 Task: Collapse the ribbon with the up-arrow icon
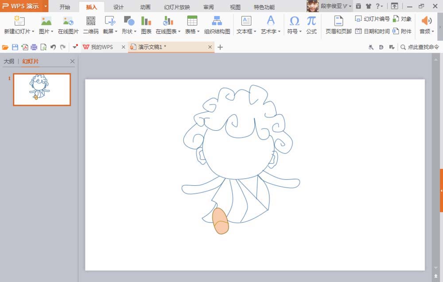[394, 6]
